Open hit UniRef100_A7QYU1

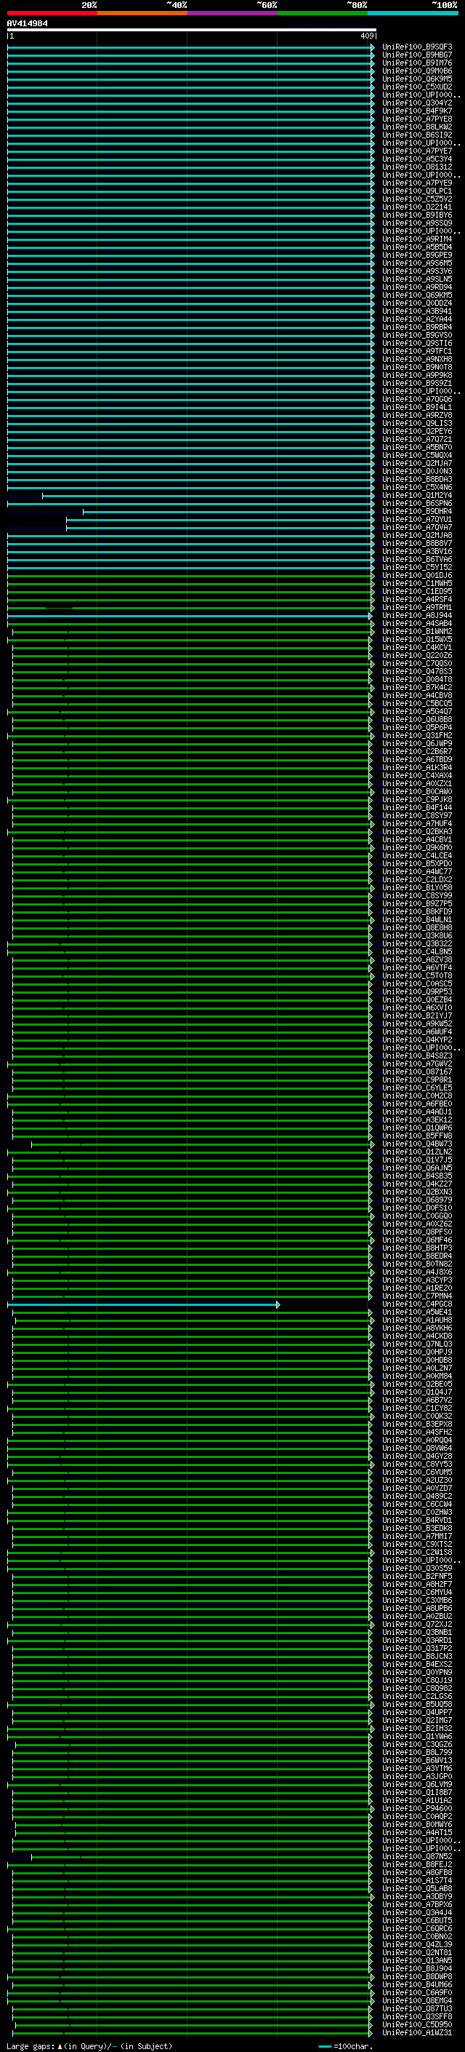pos(416,520)
